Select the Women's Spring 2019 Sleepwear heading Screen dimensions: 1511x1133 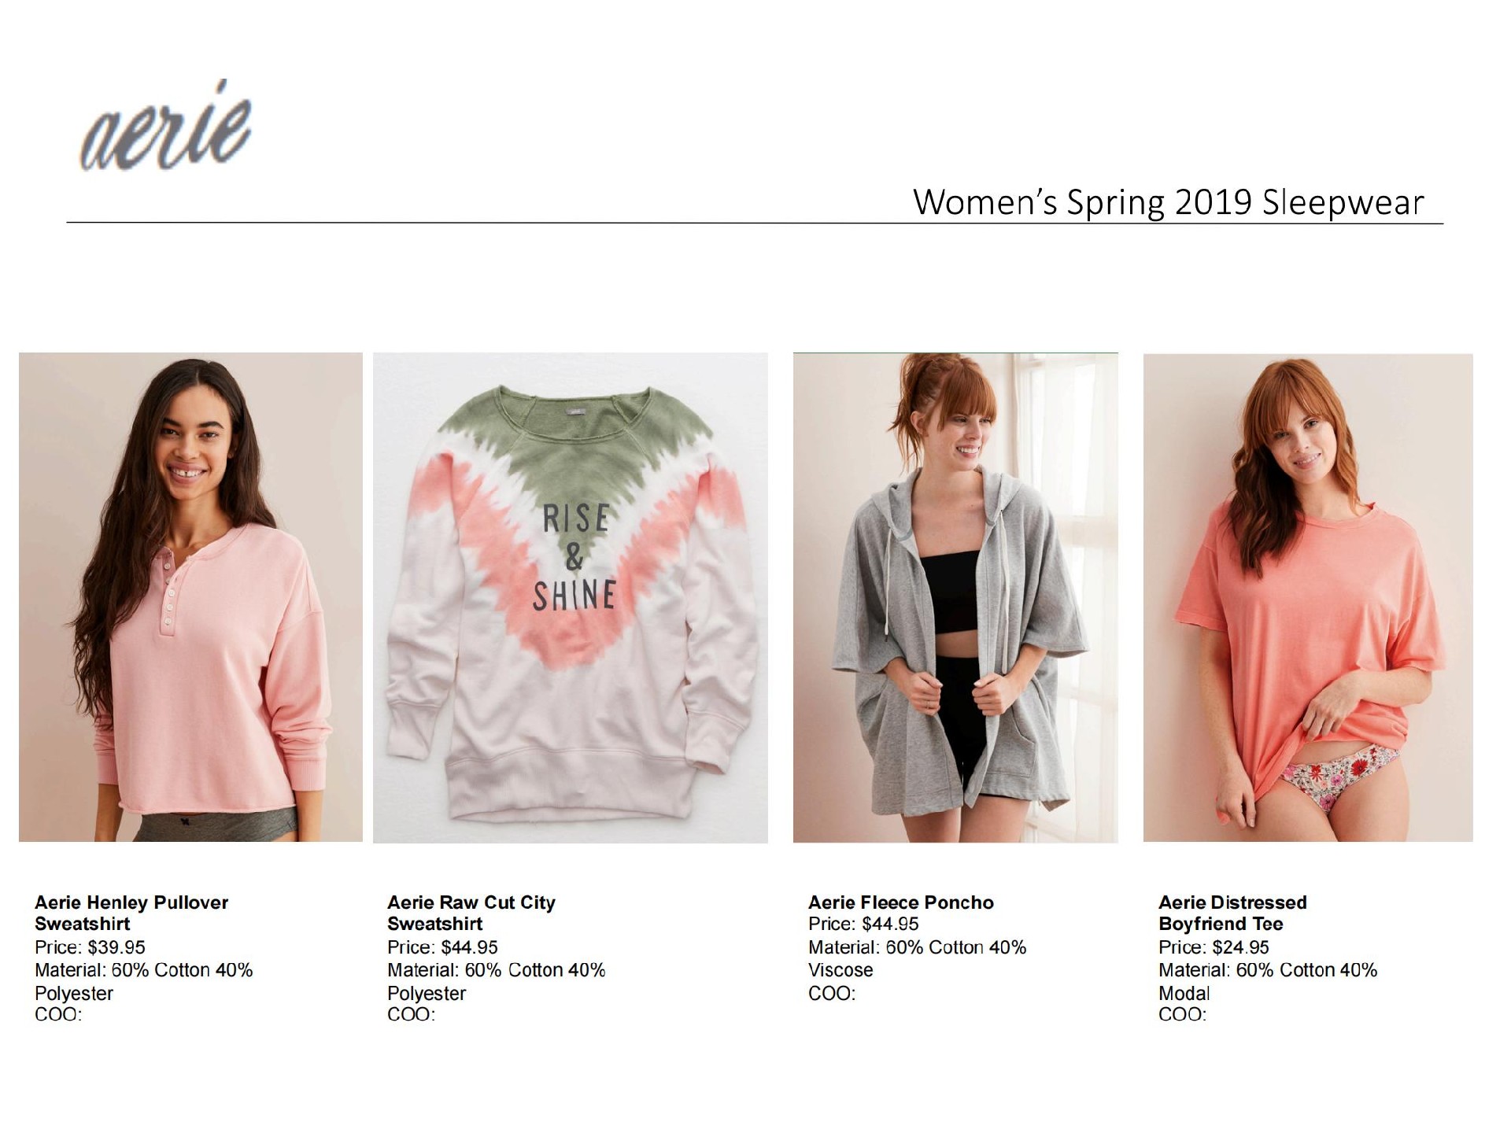1168,203
